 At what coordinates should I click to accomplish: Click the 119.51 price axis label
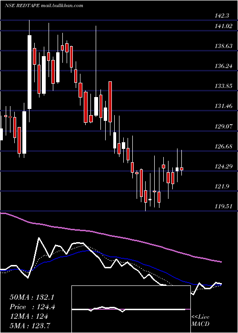224,206
